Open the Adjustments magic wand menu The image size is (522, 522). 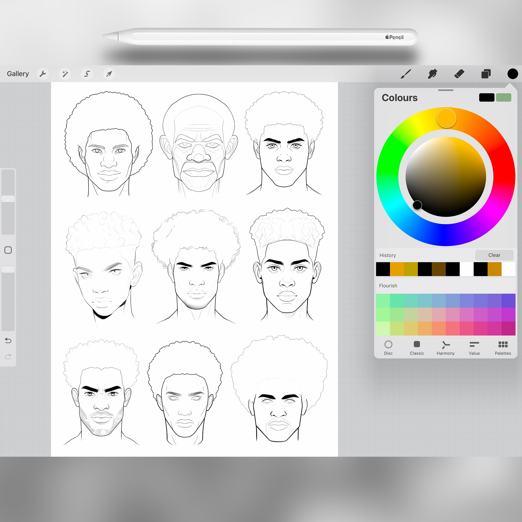tap(65, 74)
